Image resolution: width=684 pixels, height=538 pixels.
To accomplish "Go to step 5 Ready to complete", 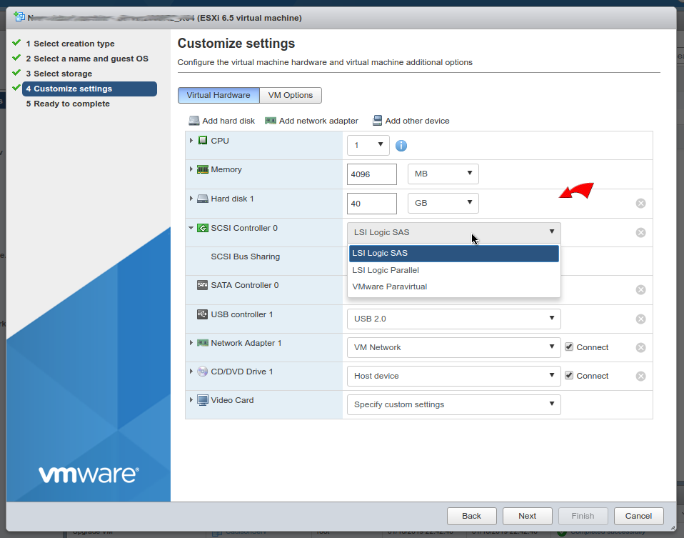I will pyautogui.click(x=68, y=104).
